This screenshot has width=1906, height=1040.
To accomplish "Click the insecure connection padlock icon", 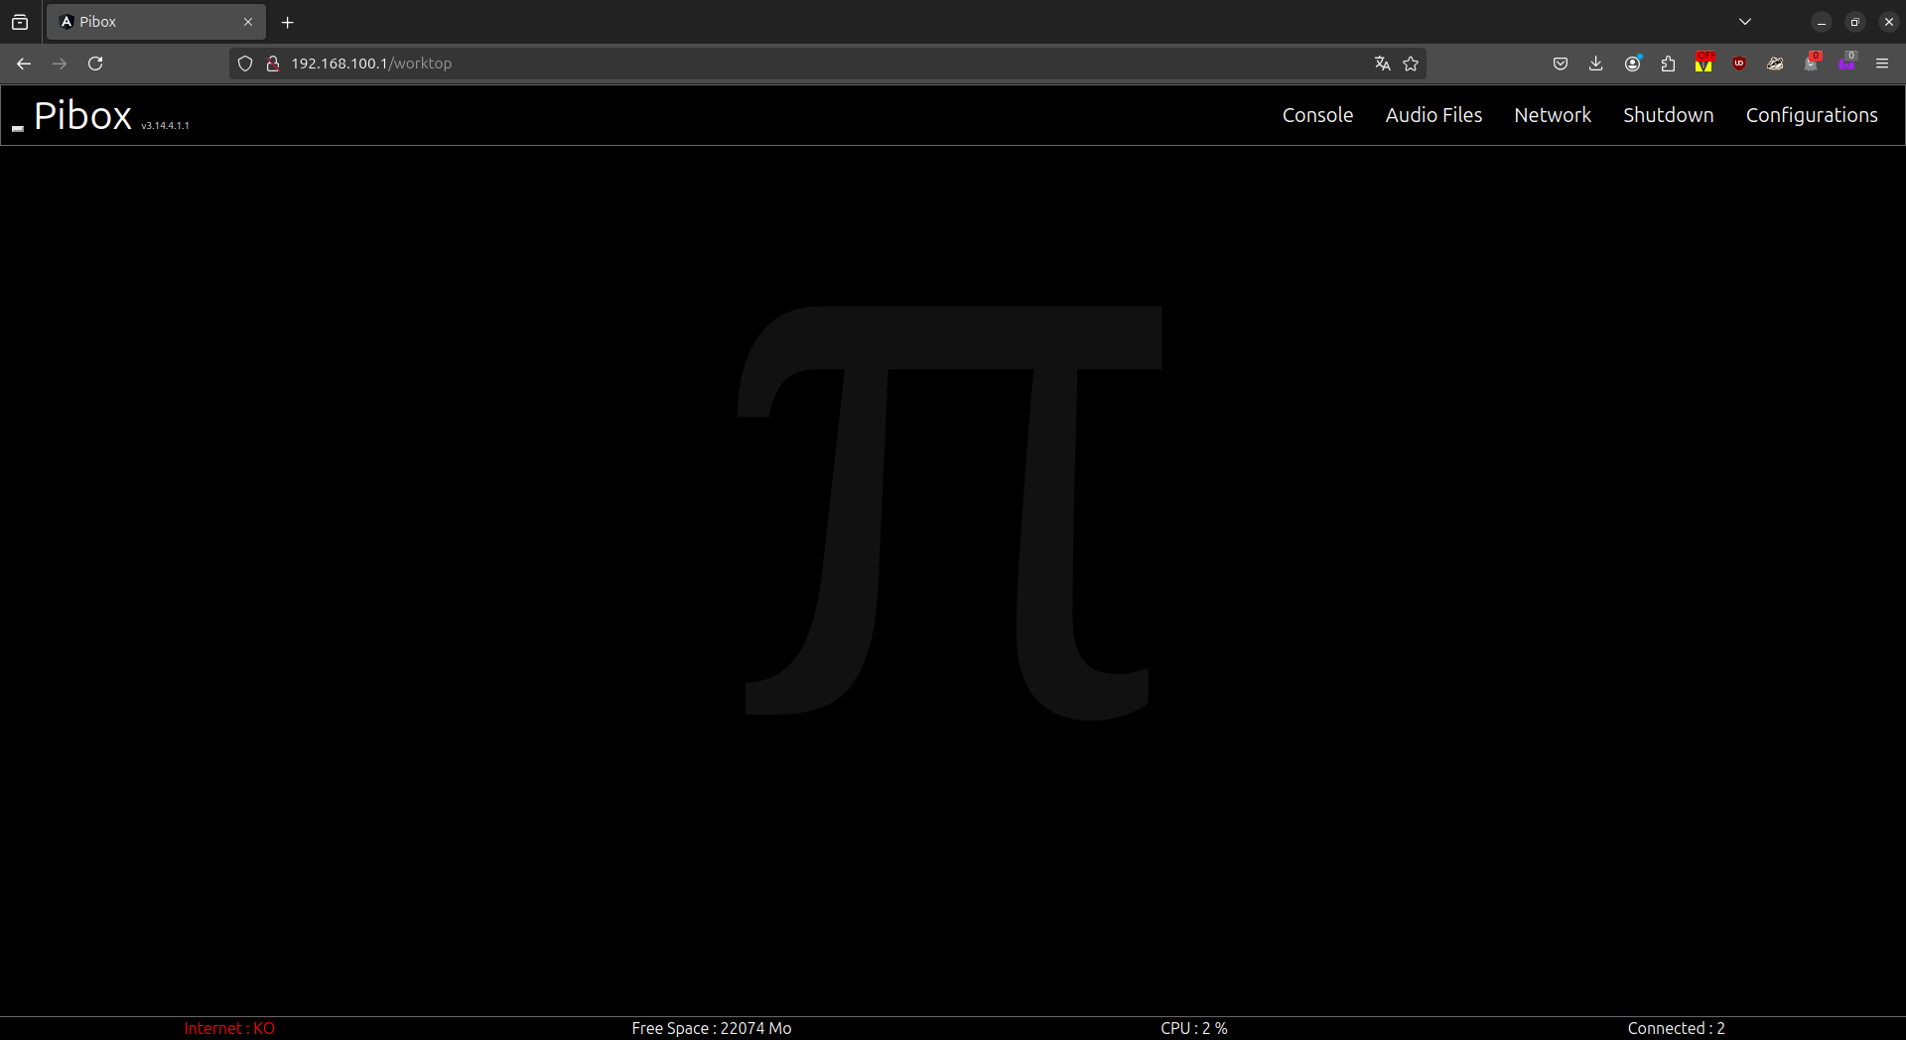I will [x=273, y=64].
